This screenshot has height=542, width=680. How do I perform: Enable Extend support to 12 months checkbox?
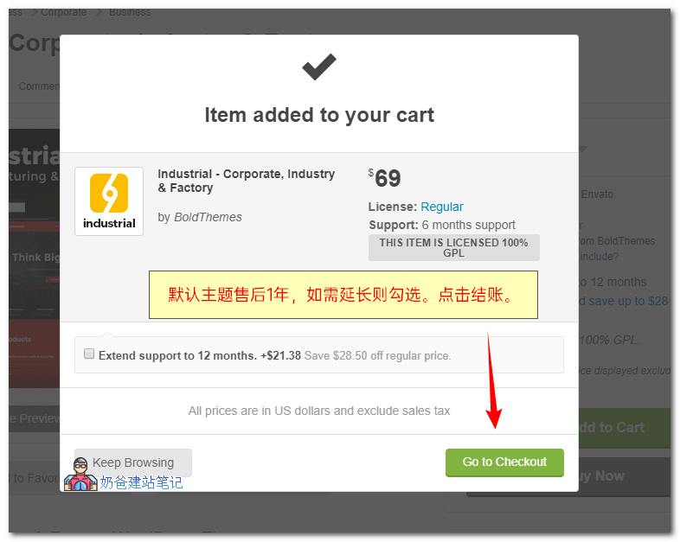89,354
